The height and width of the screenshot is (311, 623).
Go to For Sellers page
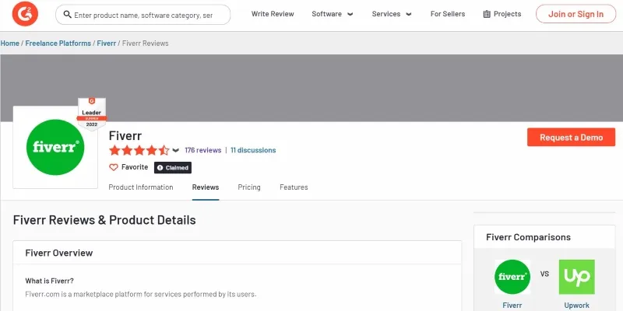(447, 14)
